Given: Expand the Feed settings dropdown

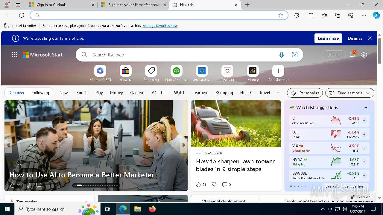Looking at the screenshot, I should coord(349,93).
